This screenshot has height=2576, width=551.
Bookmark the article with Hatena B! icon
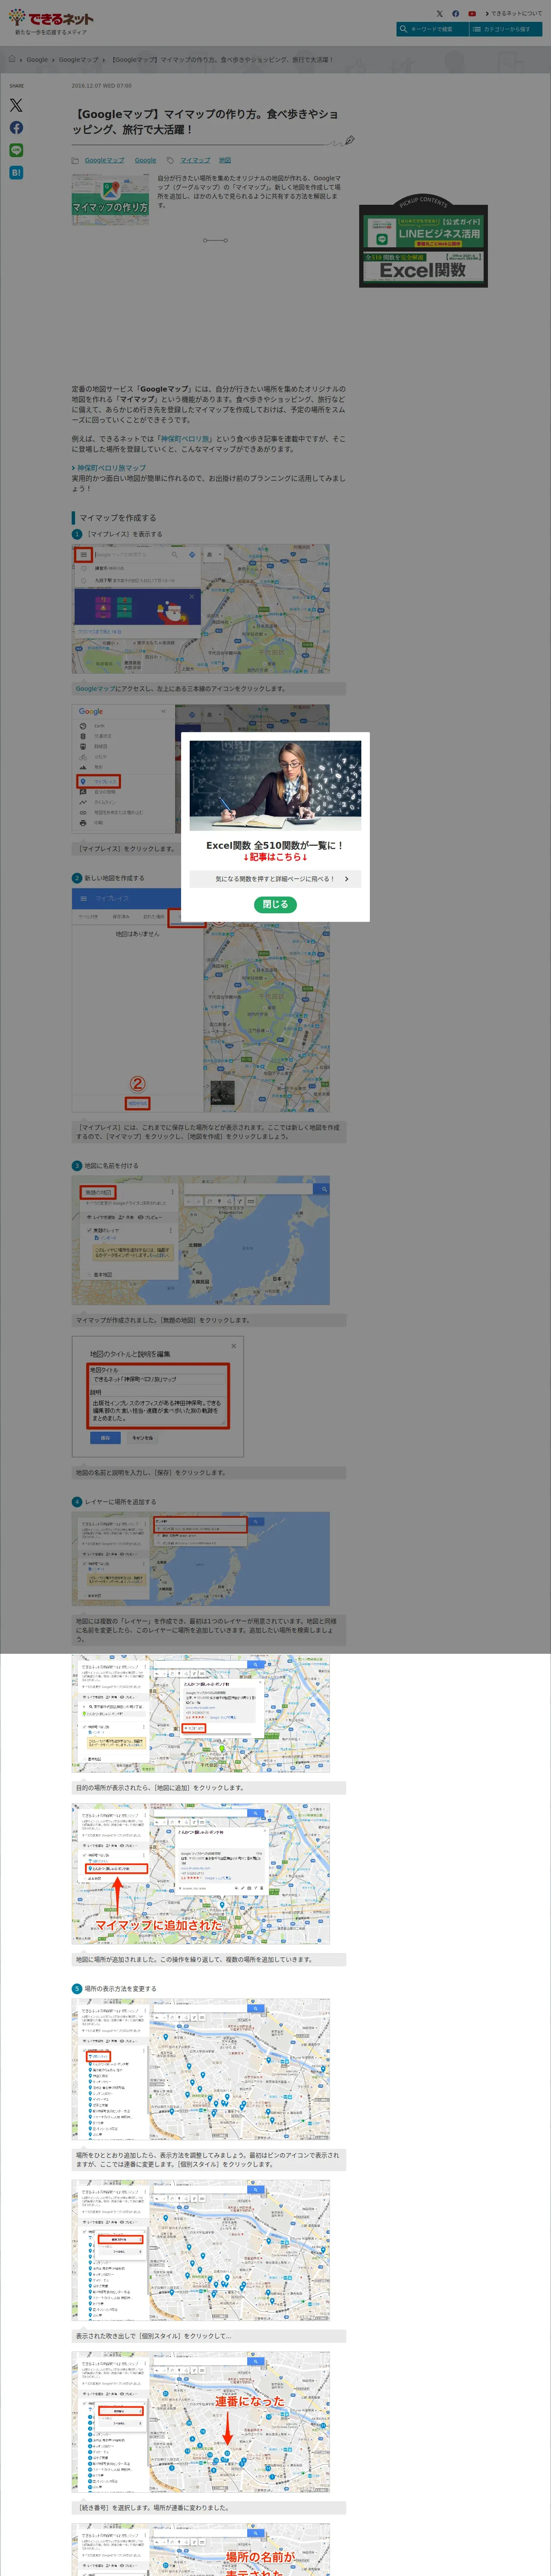pos(16,173)
